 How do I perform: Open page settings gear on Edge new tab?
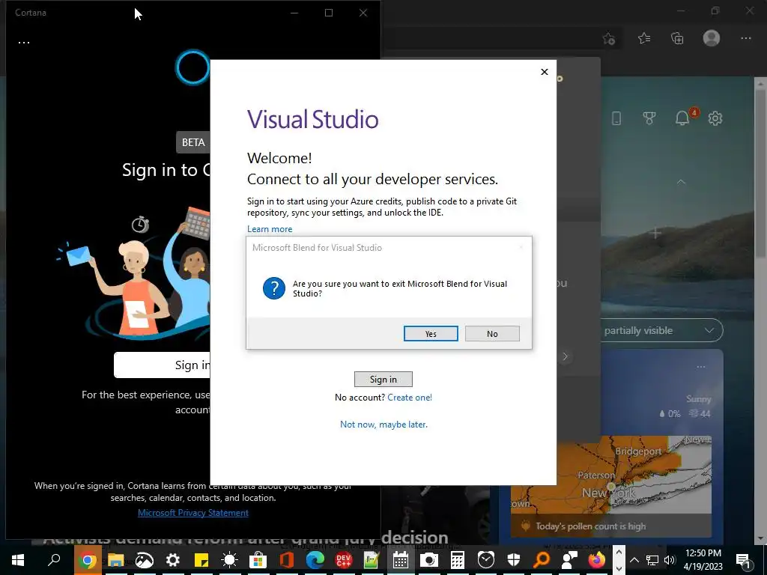click(715, 118)
